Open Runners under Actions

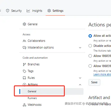(x=32, y=98)
